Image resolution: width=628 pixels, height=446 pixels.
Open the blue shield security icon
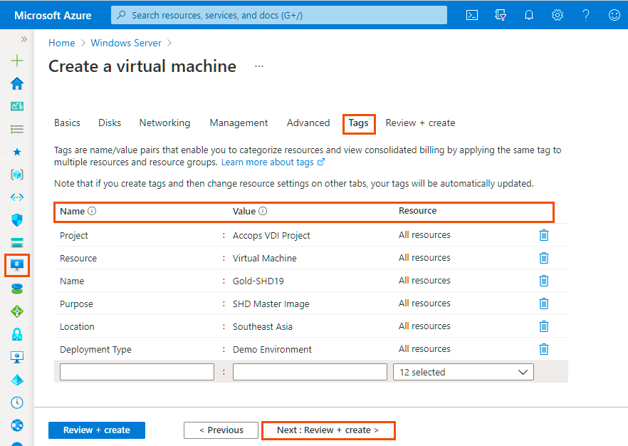pos(17,220)
